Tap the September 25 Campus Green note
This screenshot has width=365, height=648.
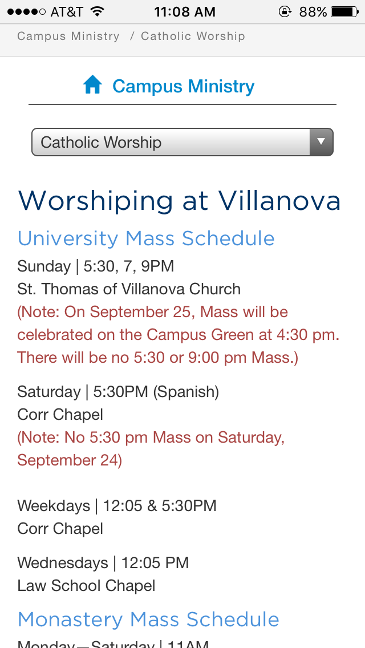pos(178,335)
